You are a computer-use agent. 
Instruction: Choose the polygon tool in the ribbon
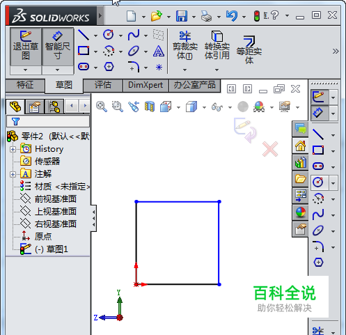[109, 67]
